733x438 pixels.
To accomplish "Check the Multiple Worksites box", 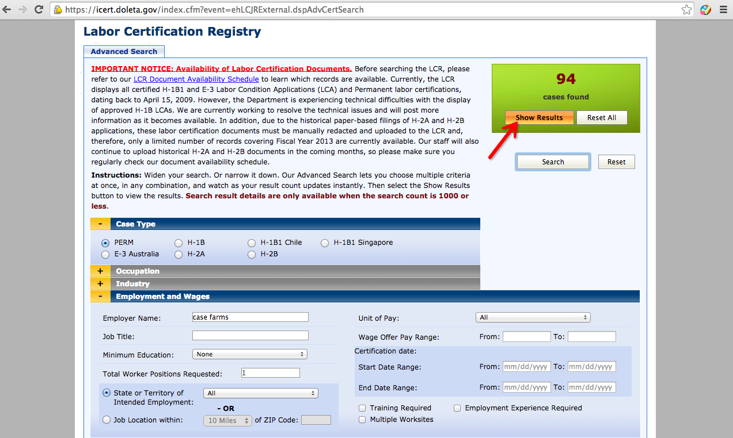I will pos(362,420).
